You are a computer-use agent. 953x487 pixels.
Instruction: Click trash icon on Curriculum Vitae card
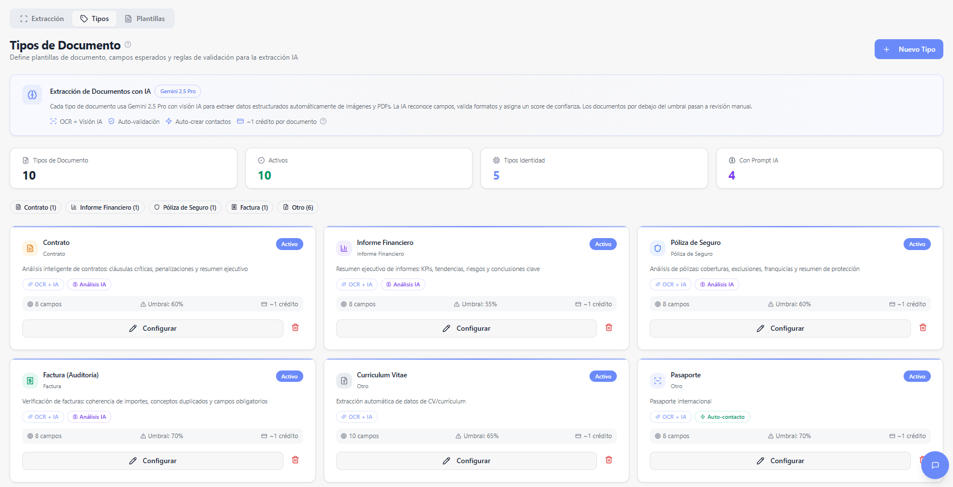pyautogui.click(x=609, y=460)
